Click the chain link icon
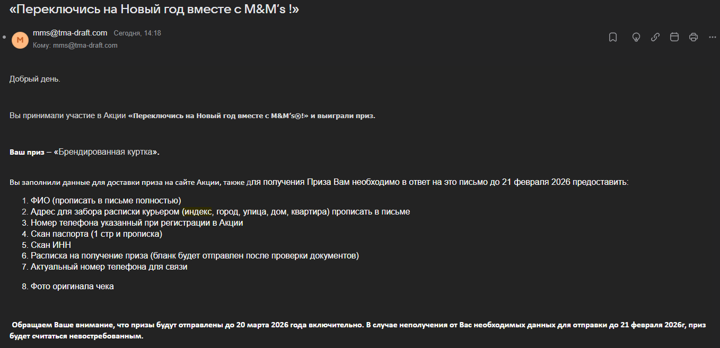The height and width of the screenshot is (348, 720). pos(655,37)
